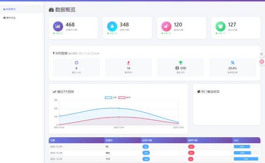
Task: Click the blue percent icon above 25.6%
Action: (232, 62)
